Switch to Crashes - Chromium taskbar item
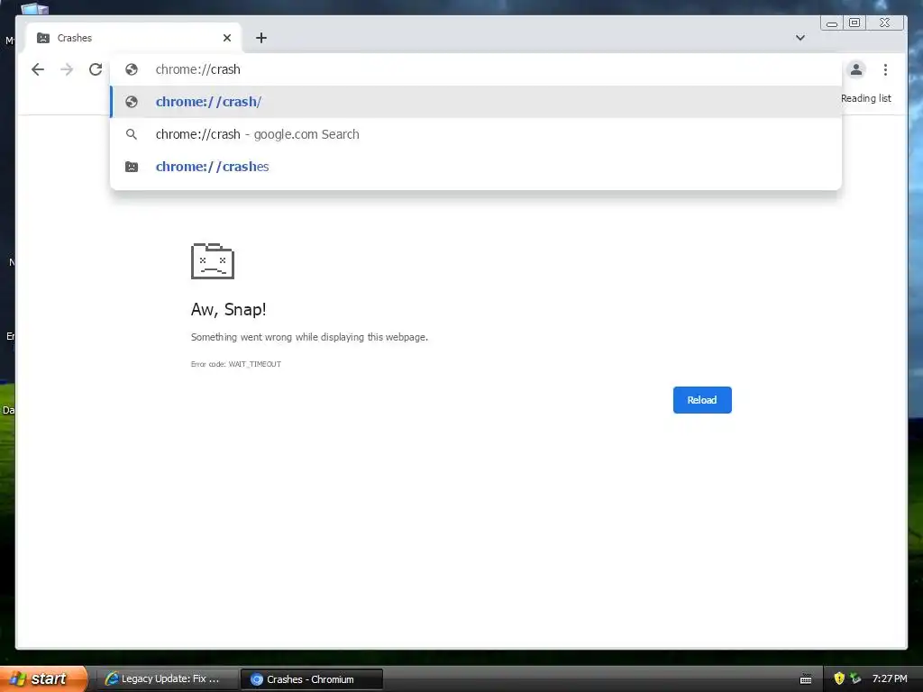Image resolution: width=923 pixels, height=692 pixels. [311, 679]
